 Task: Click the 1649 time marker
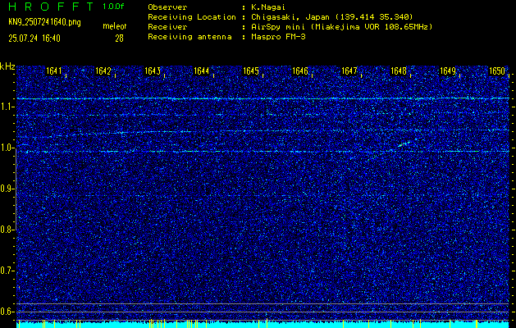click(448, 71)
